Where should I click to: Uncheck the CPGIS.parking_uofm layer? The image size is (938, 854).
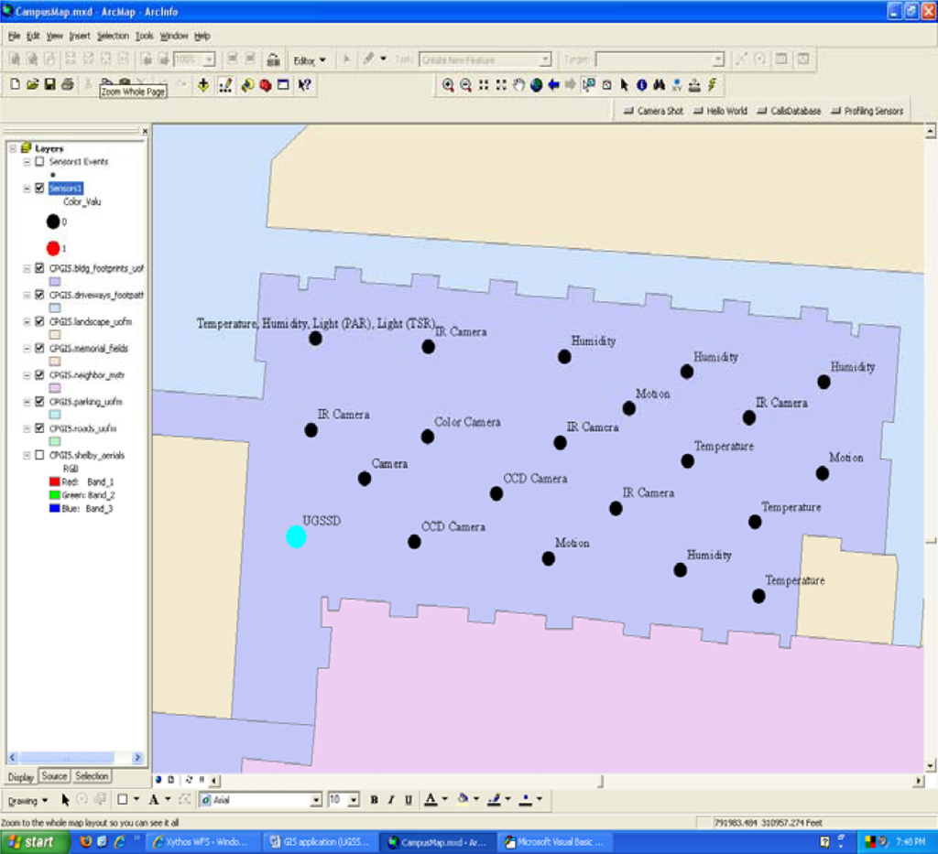click(x=39, y=402)
